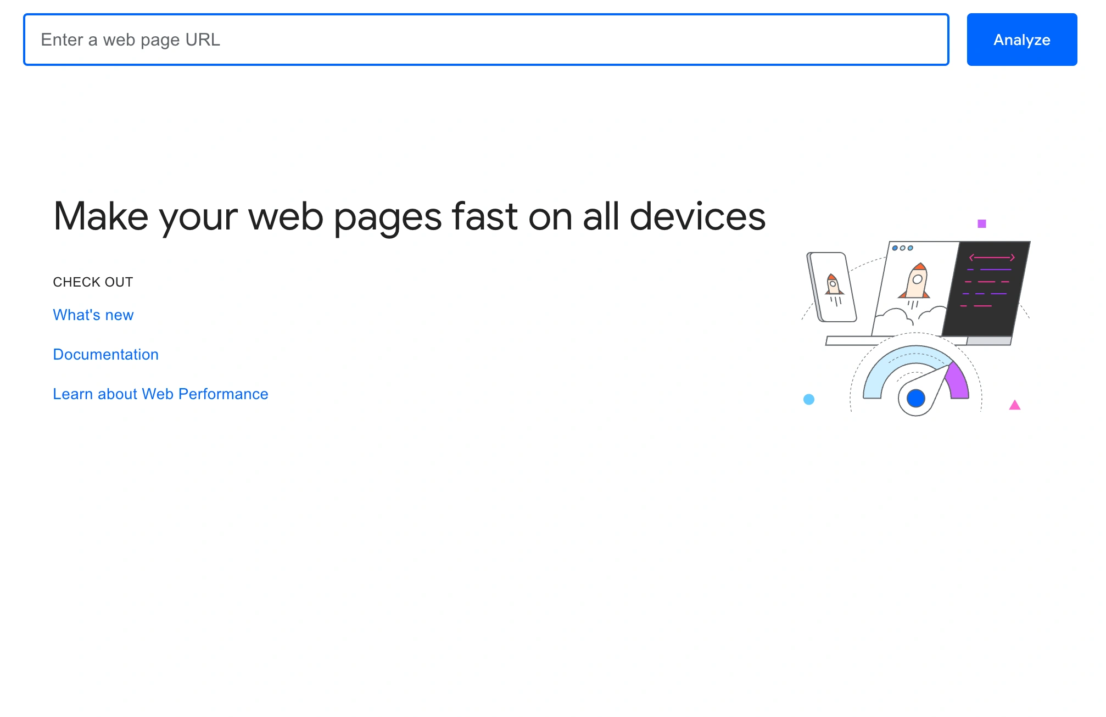The image size is (1106, 717).
Task: Click the CHECK OUT heading text
Action: pyautogui.click(x=92, y=282)
